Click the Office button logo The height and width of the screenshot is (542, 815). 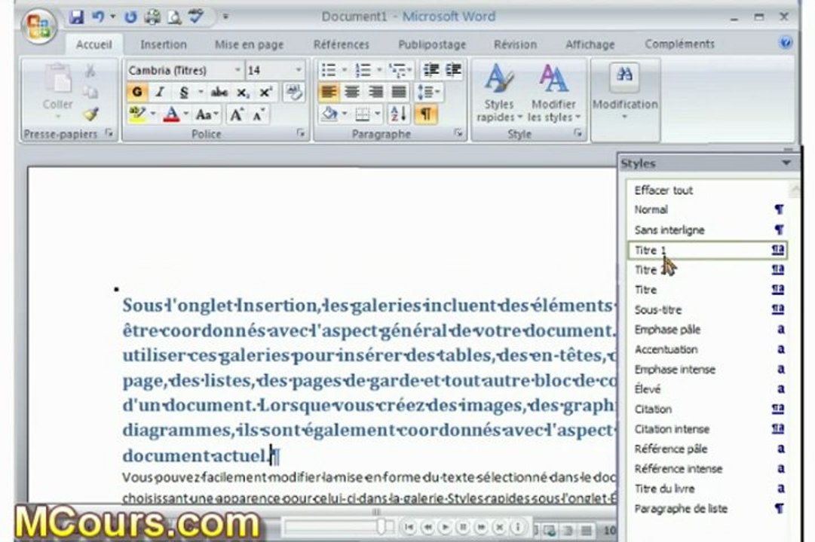click(x=38, y=26)
